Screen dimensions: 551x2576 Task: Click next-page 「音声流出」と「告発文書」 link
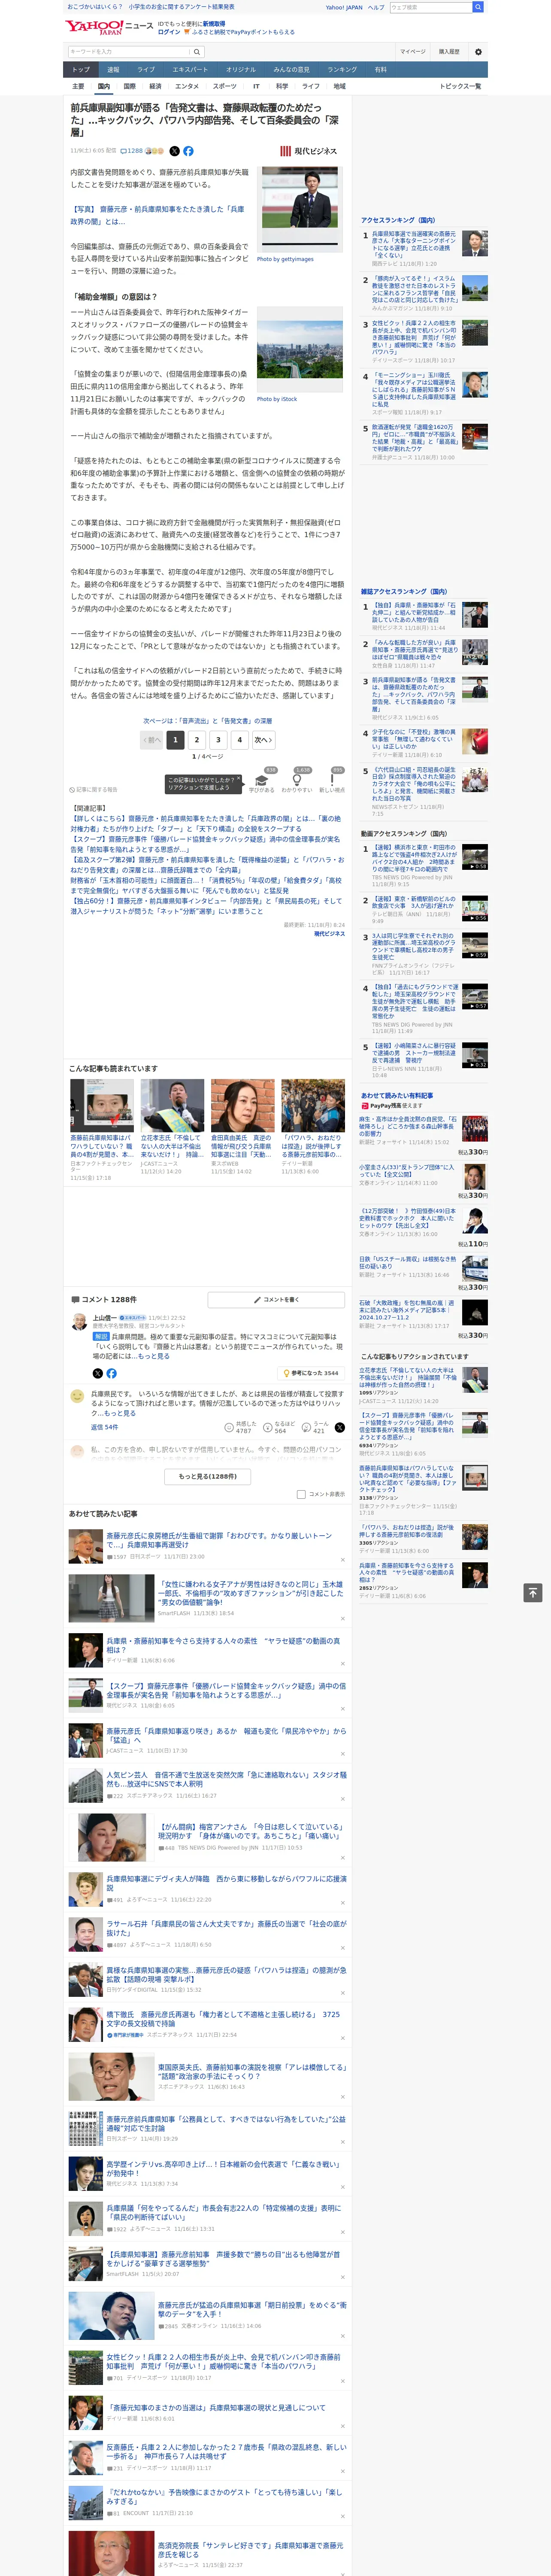coord(207,720)
